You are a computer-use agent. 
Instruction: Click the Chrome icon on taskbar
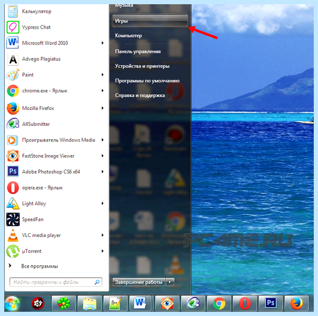click(219, 303)
